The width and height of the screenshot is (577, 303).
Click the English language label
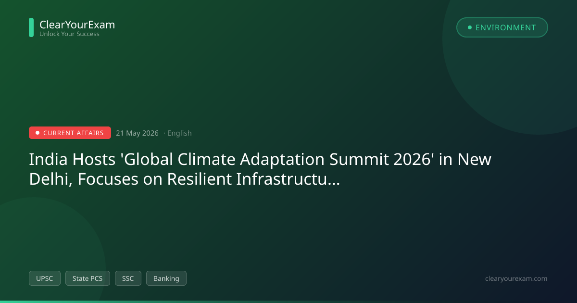tap(179, 133)
